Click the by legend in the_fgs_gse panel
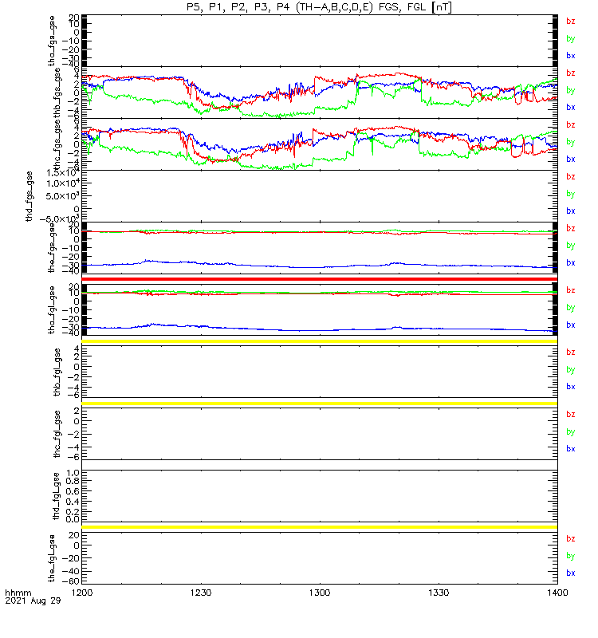 [571, 246]
